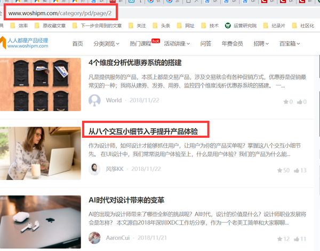Click star icon on coupon article

click(286, 101)
